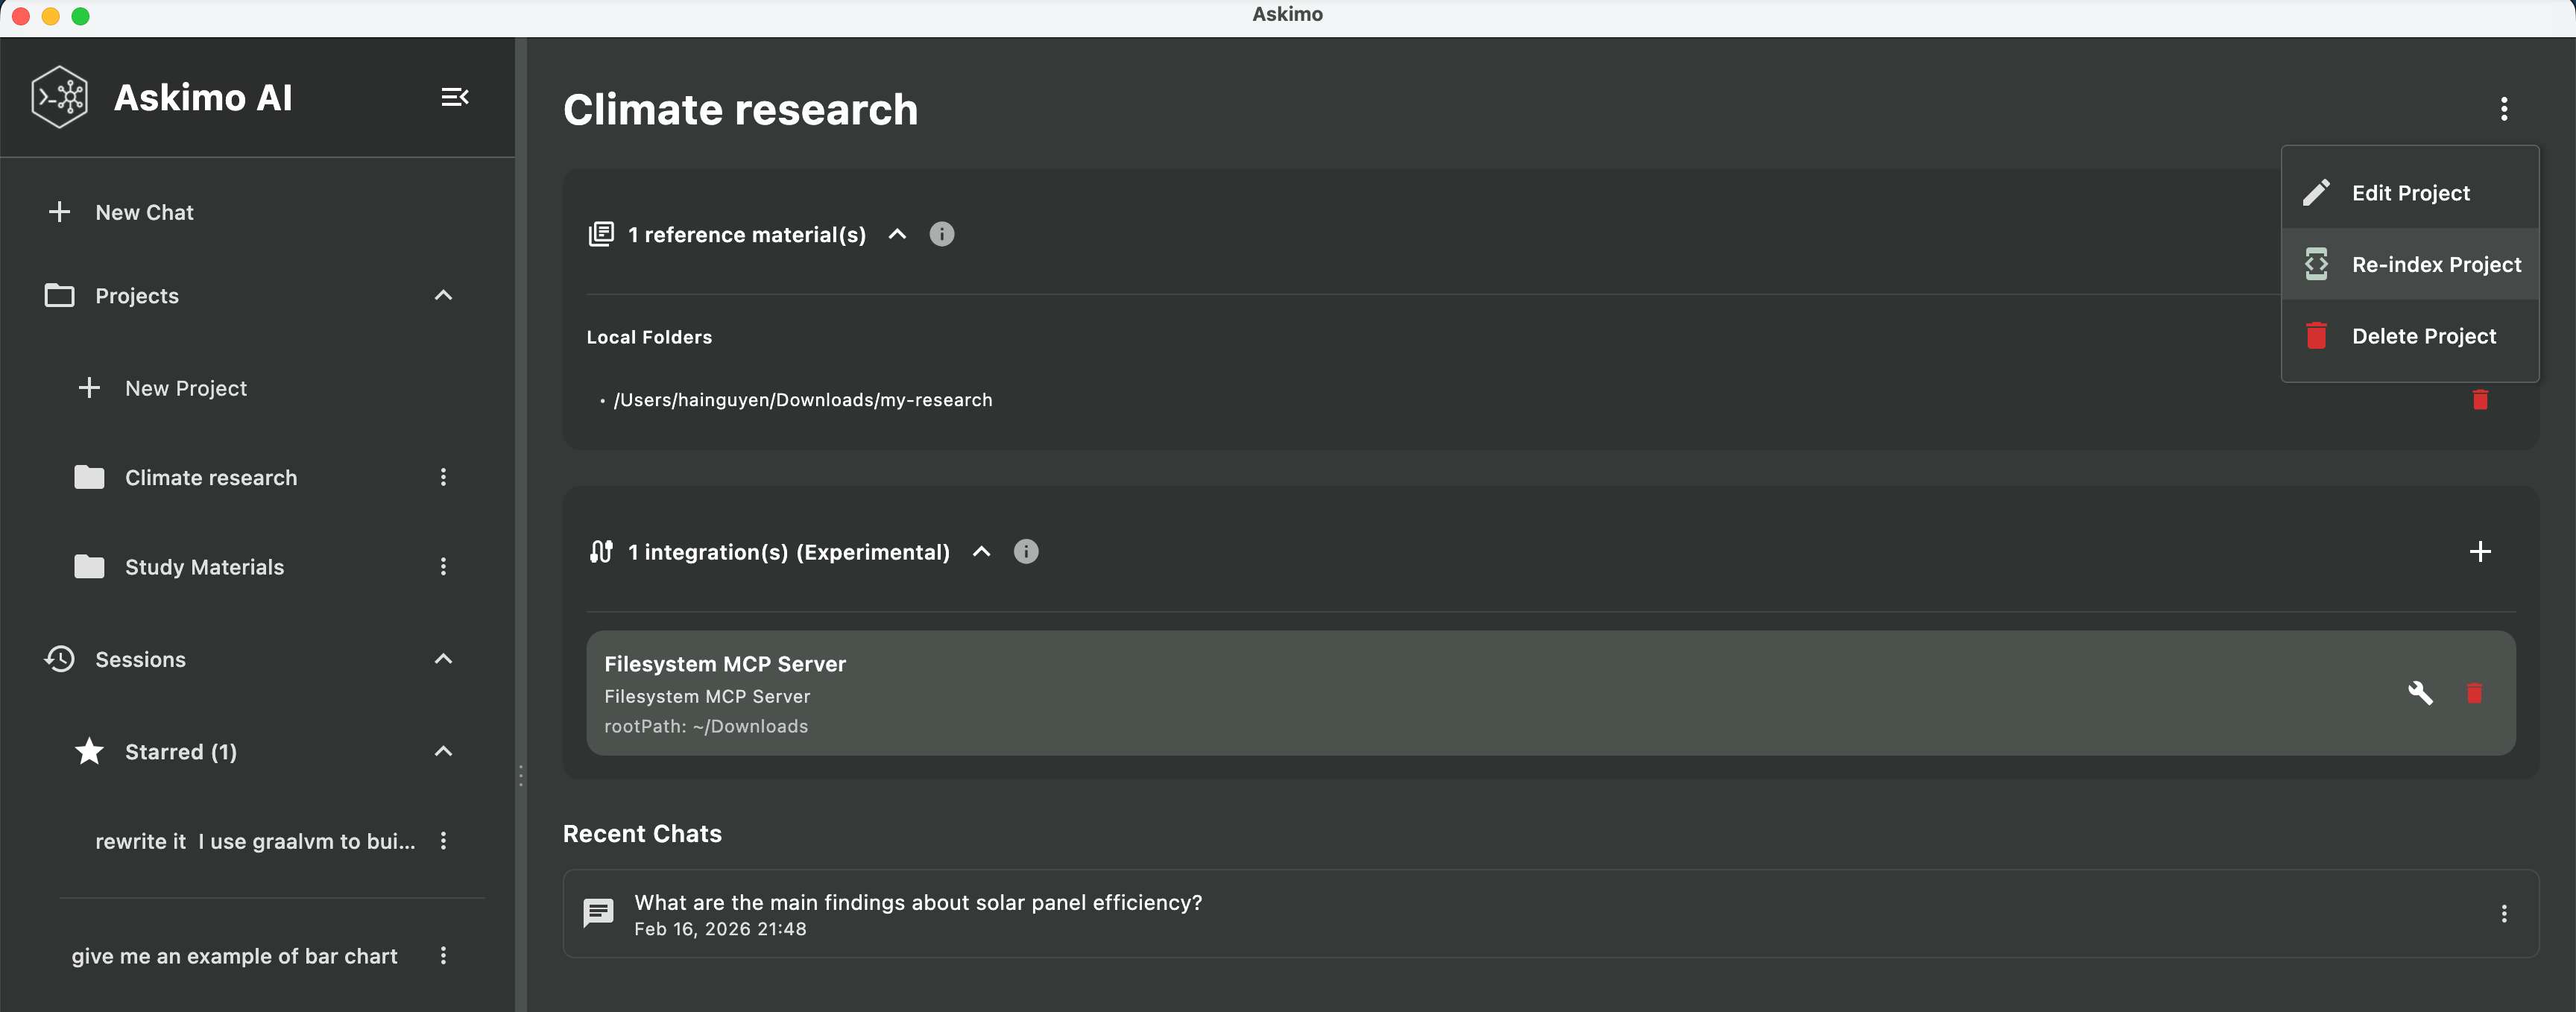Open options menu for Climate research project

(x=444, y=477)
